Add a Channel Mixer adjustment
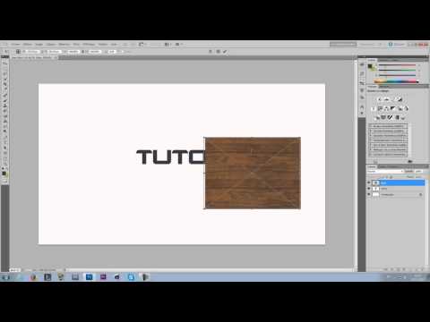 click(406, 108)
